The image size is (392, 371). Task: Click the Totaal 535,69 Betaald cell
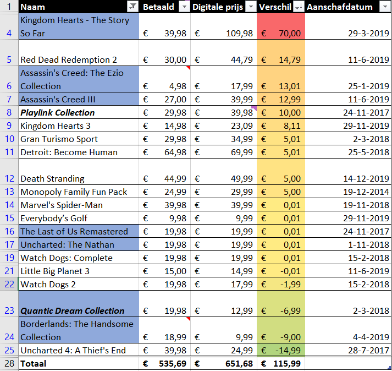point(165,363)
